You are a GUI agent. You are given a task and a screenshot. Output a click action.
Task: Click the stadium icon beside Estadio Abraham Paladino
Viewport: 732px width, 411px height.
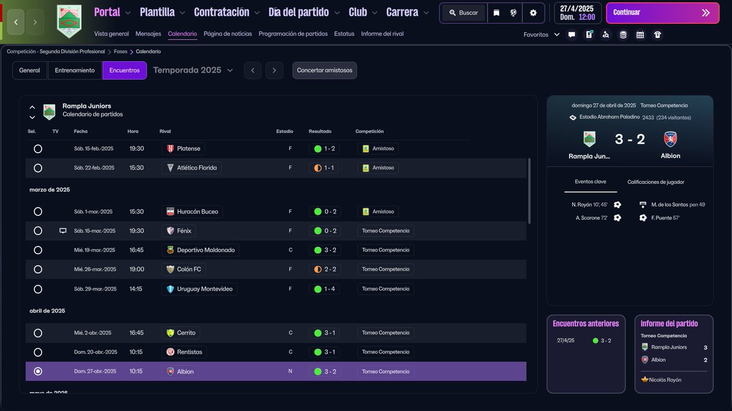(x=572, y=118)
